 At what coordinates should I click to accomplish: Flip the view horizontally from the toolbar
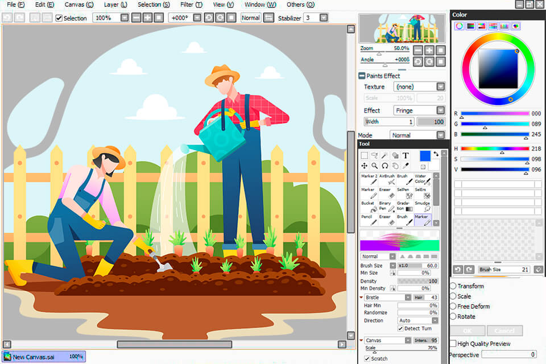pyautogui.click(x=268, y=18)
